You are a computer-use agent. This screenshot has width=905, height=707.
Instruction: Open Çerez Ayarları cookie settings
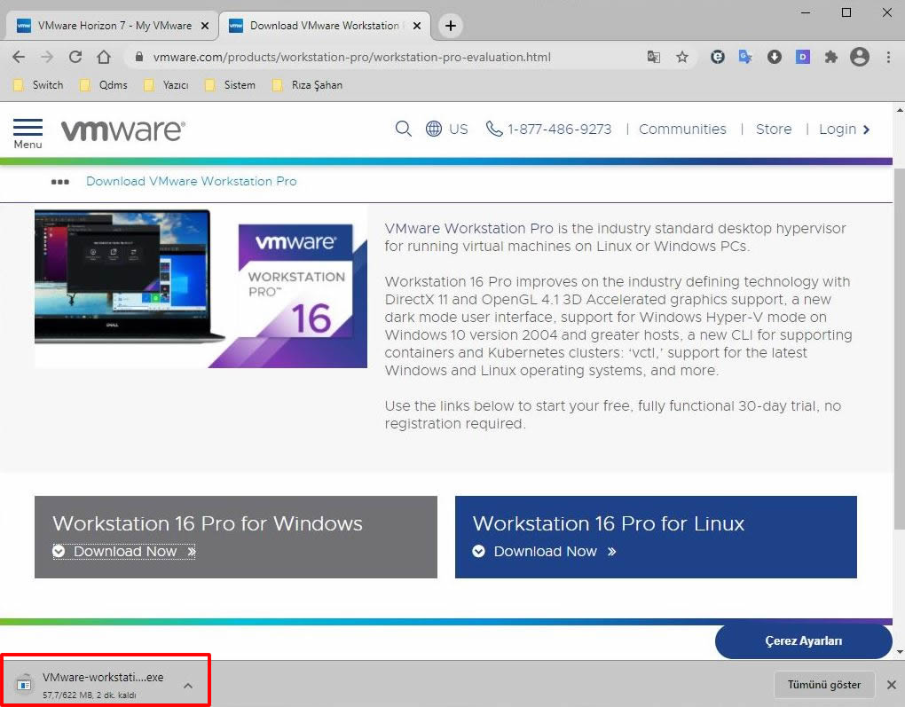click(x=804, y=640)
